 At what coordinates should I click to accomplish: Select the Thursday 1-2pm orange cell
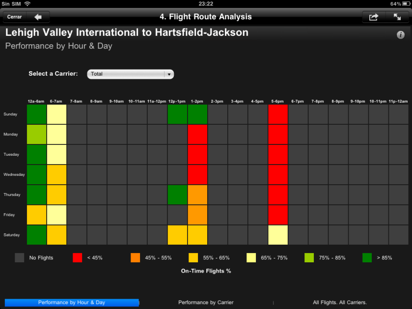pyautogui.click(x=197, y=195)
